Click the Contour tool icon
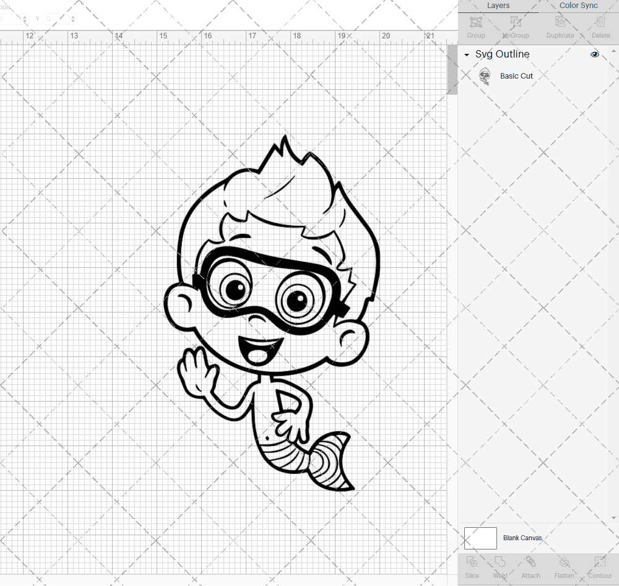This screenshot has width=619, height=586. (600, 562)
